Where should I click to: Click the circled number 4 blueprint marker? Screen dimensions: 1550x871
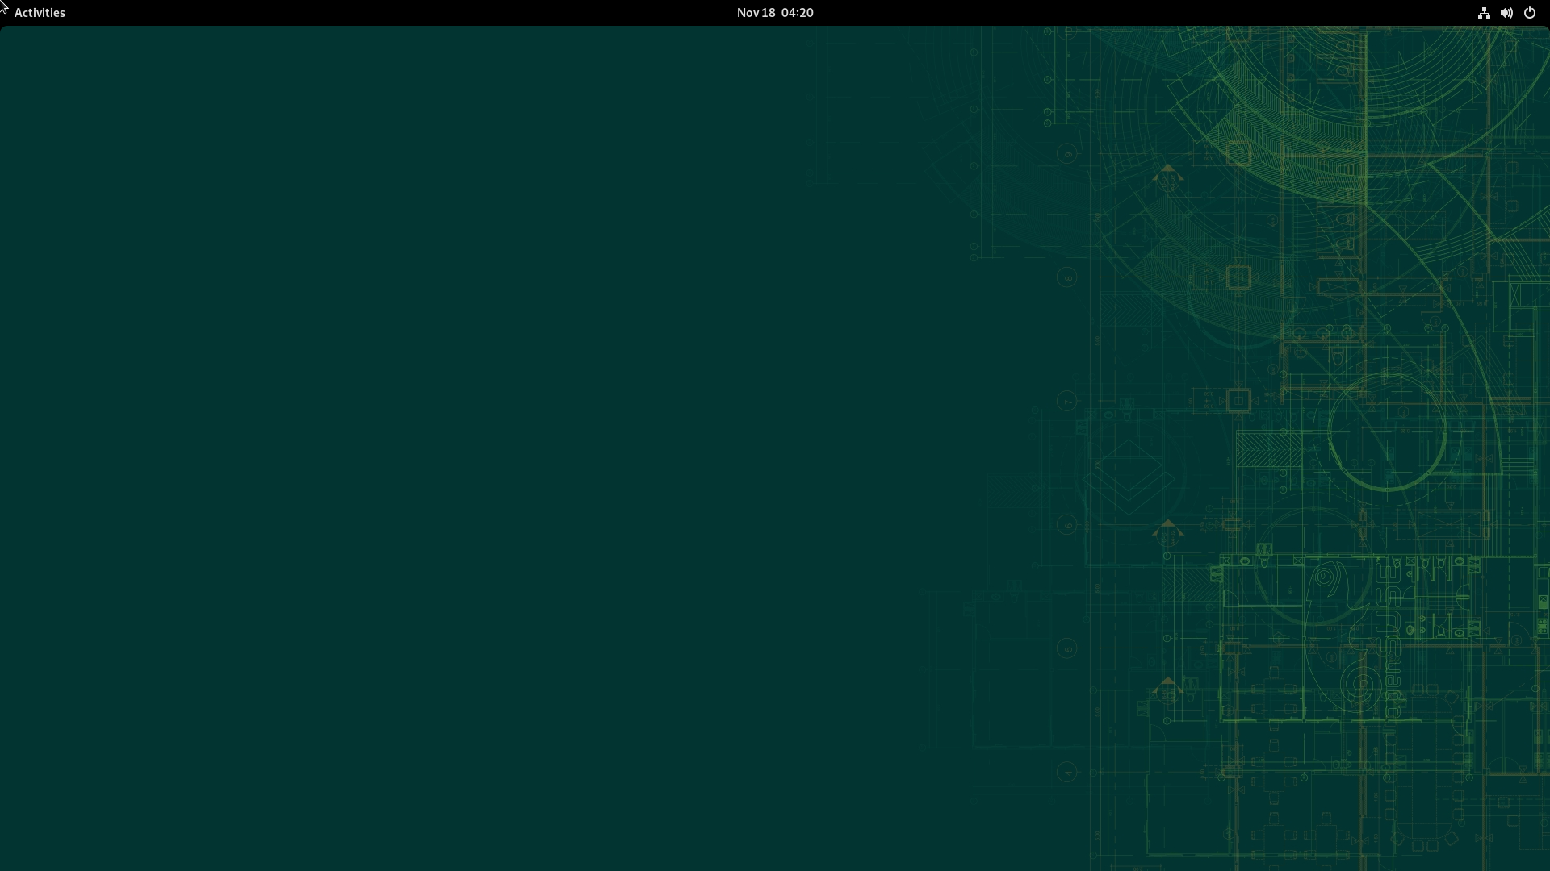1067,772
